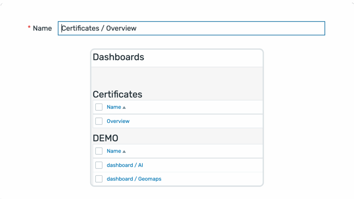Sort Certificates table by Name column
The image size is (354, 199).
click(x=114, y=107)
